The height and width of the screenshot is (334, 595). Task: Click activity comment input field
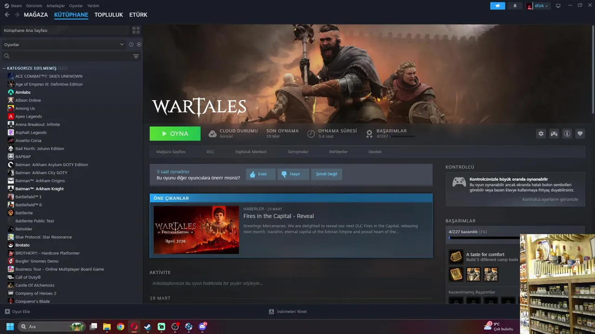pyautogui.click(x=291, y=283)
